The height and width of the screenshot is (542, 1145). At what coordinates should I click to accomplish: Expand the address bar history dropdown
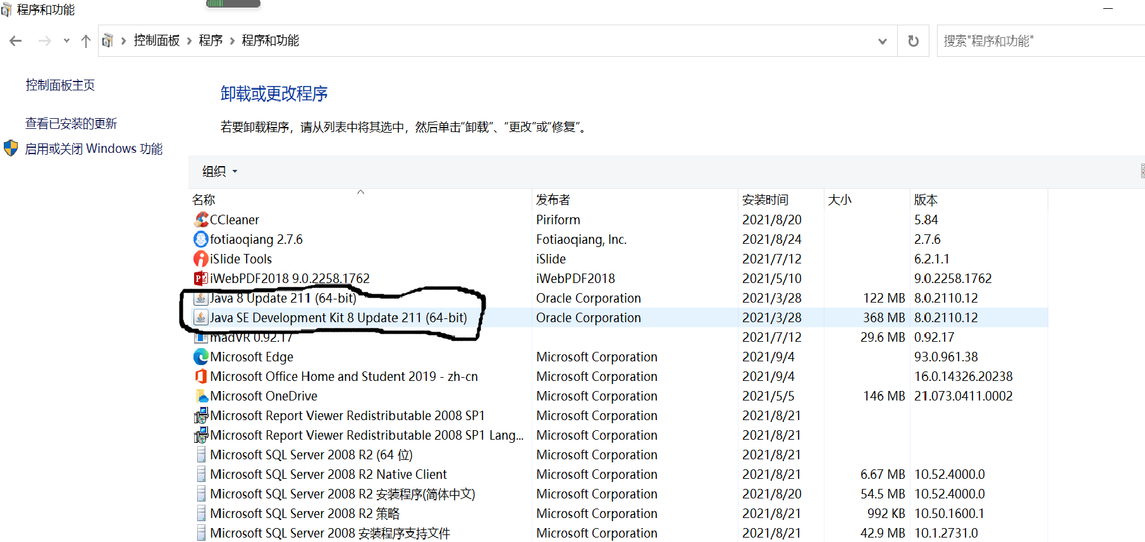pos(882,41)
